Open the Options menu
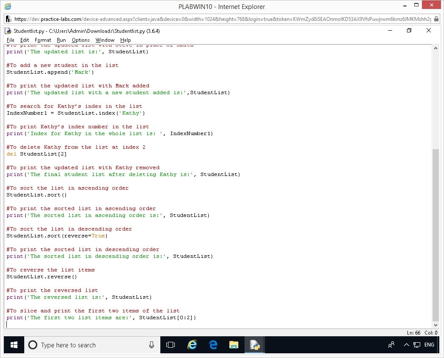The width and height of the screenshot is (444, 358). [81, 40]
